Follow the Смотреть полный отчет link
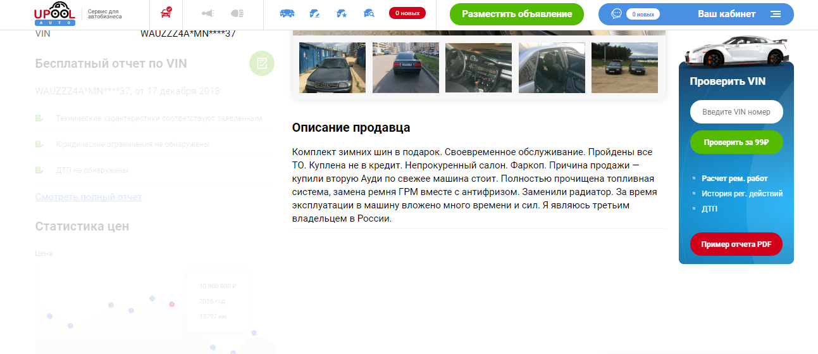Viewport: 818px width, 354px height. click(89, 197)
